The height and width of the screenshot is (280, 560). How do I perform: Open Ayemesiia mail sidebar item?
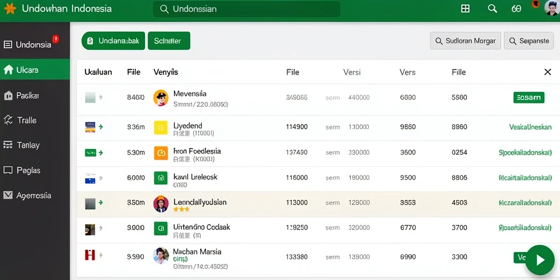point(35,195)
